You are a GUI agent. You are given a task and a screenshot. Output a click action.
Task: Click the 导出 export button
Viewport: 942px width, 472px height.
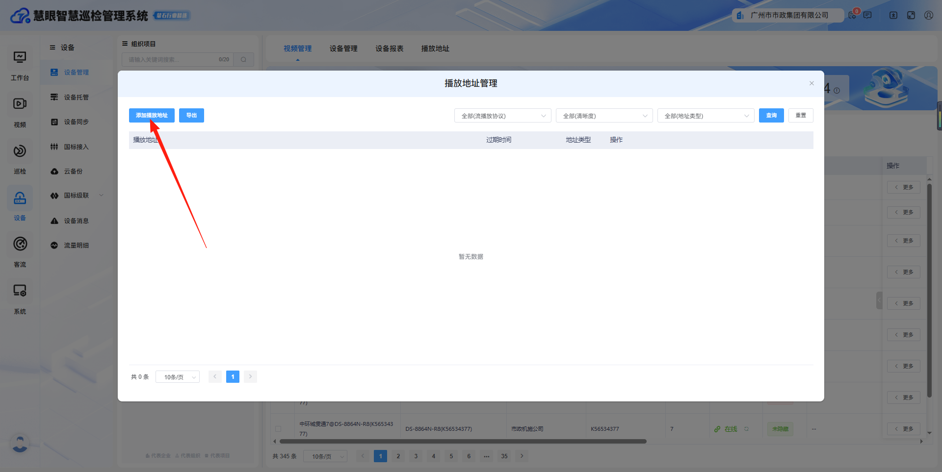[x=191, y=115]
